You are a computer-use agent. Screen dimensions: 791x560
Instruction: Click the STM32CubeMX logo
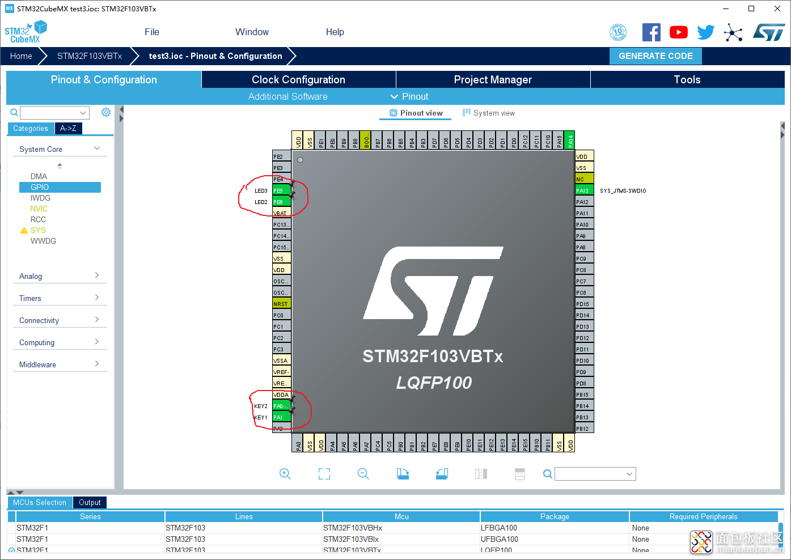26,32
